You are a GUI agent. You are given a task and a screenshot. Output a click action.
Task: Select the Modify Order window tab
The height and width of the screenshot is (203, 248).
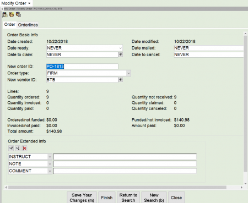(x=14, y=3)
